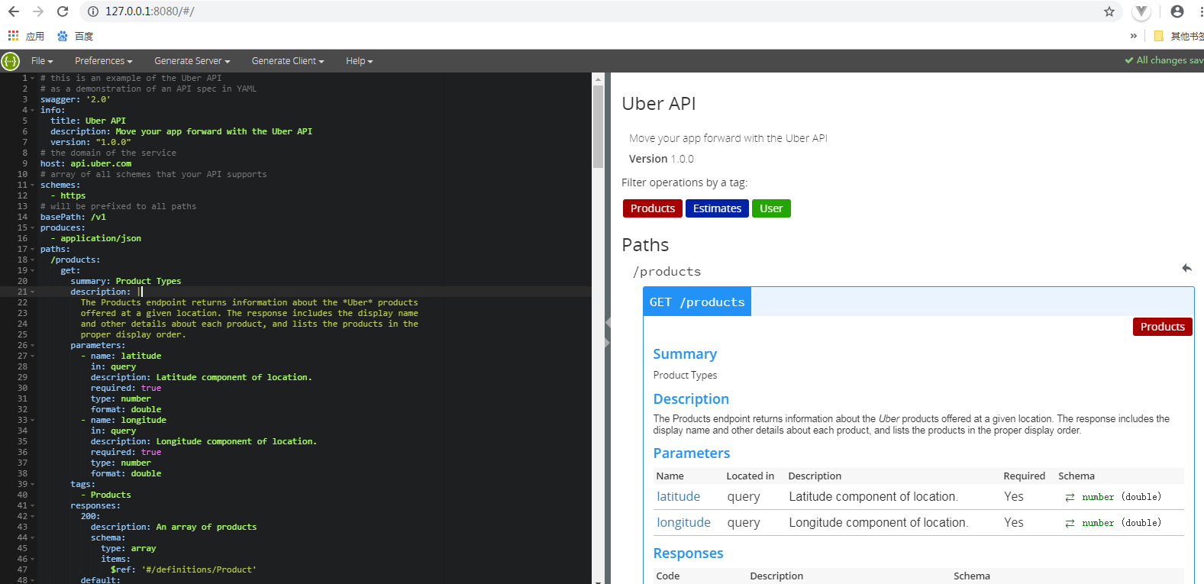Filter operations by the User tag
1204x584 pixels.
pyautogui.click(x=771, y=208)
